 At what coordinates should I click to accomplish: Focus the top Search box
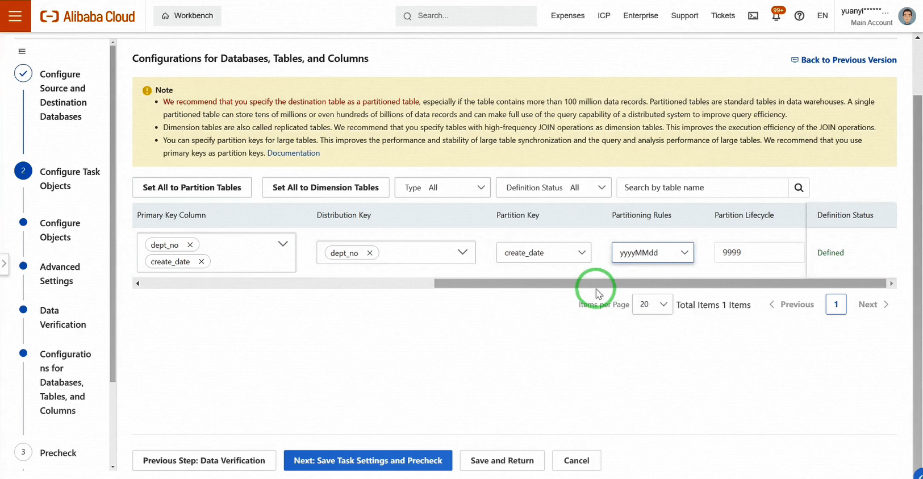pos(466,16)
